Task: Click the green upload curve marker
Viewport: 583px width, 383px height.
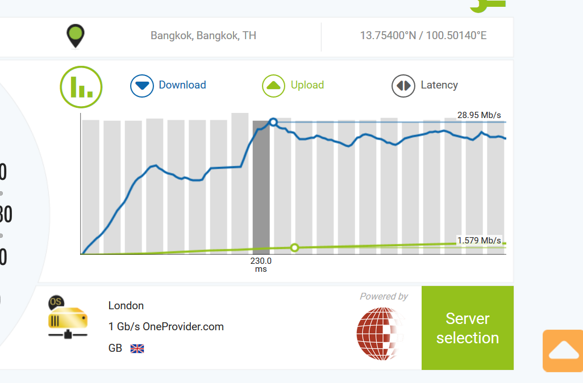Action: [294, 247]
